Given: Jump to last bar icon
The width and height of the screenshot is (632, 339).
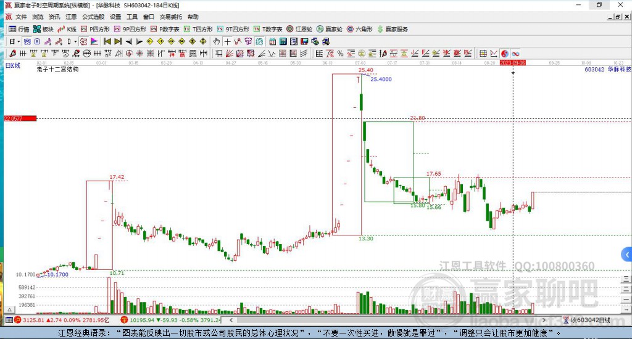Looking at the screenshot, I should coord(118,41).
